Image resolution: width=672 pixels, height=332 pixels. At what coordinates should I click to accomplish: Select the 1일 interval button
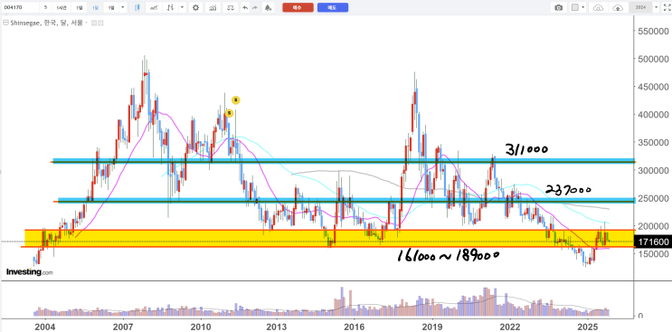tap(79, 7)
